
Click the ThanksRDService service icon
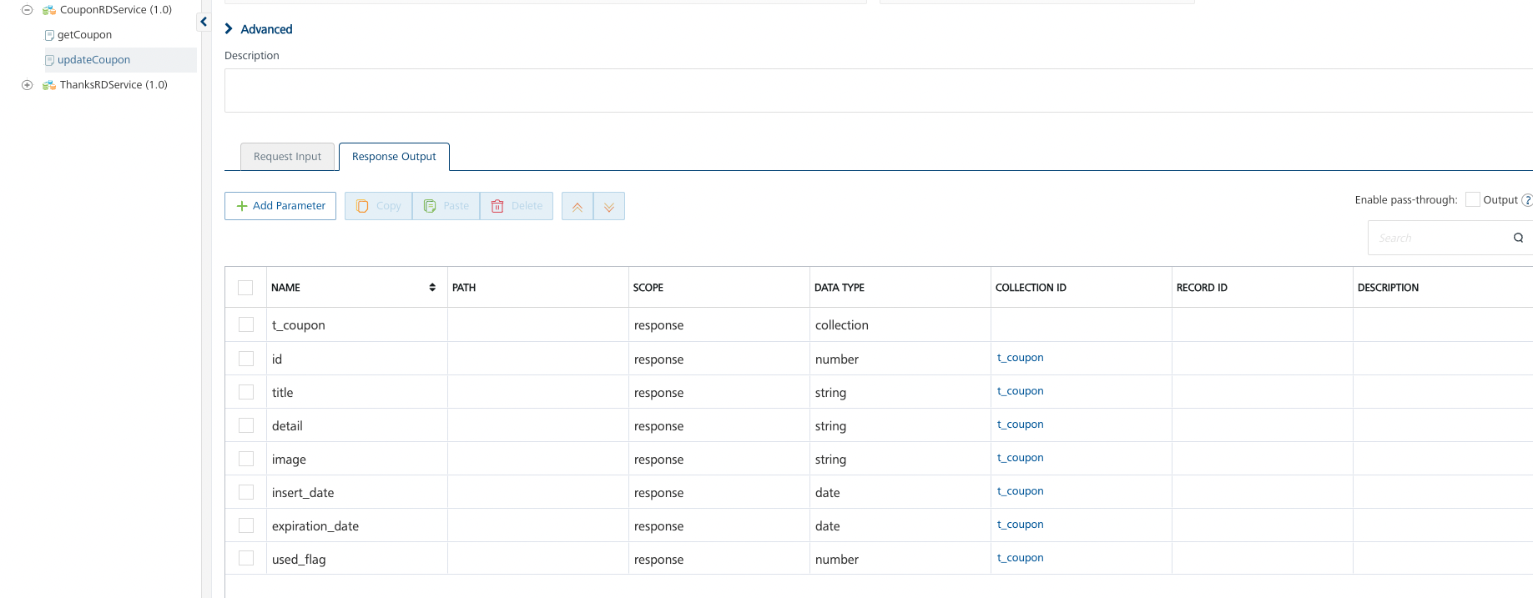[x=49, y=85]
